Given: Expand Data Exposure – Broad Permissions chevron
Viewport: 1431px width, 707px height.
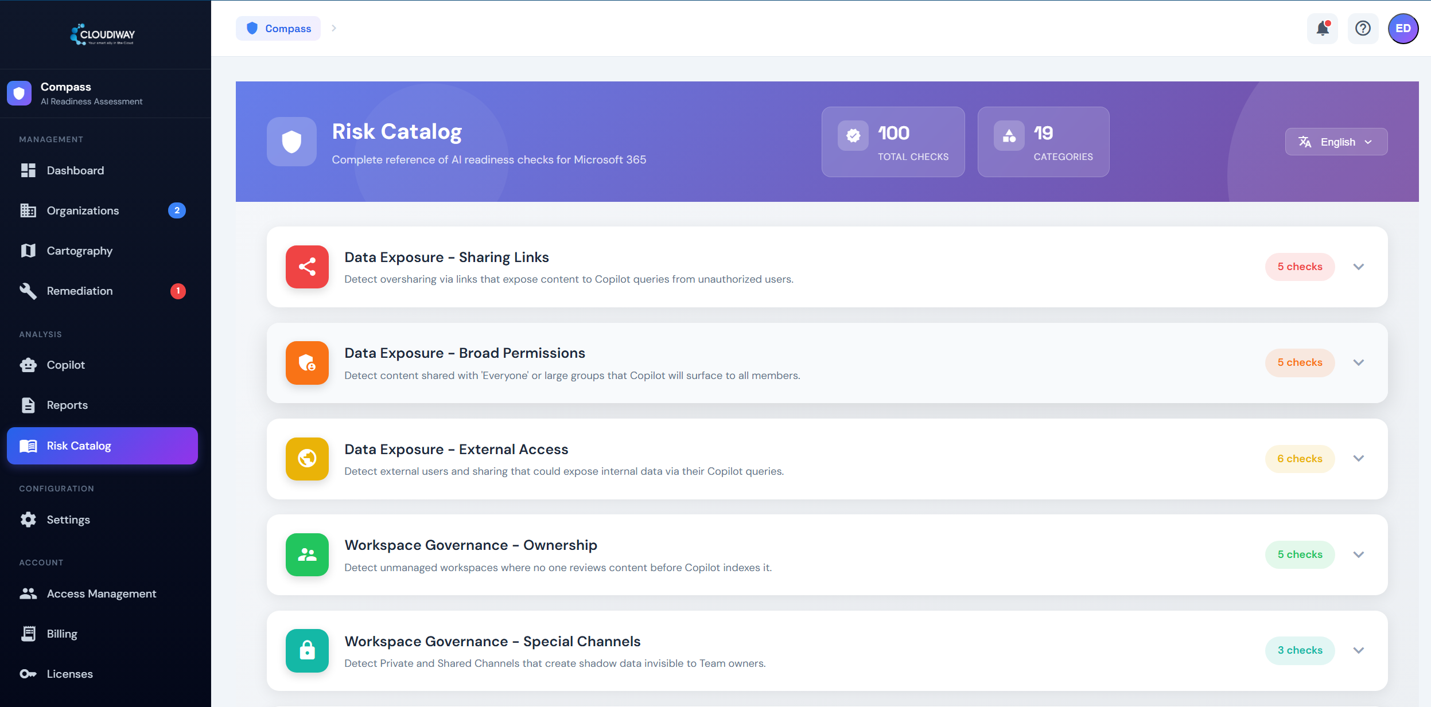Looking at the screenshot, I should 1359,362.
